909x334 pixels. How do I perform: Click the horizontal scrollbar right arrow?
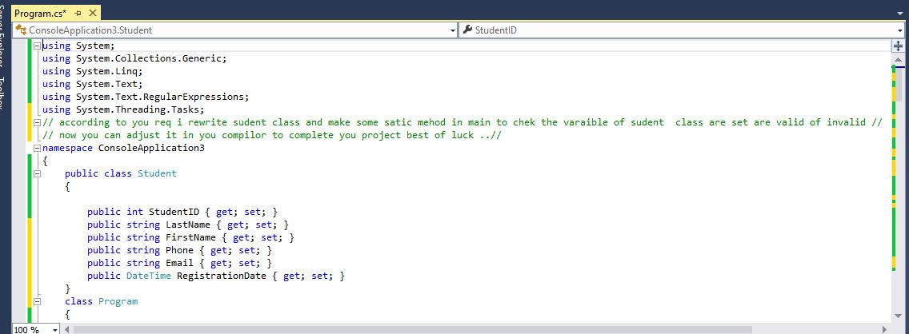885,329
